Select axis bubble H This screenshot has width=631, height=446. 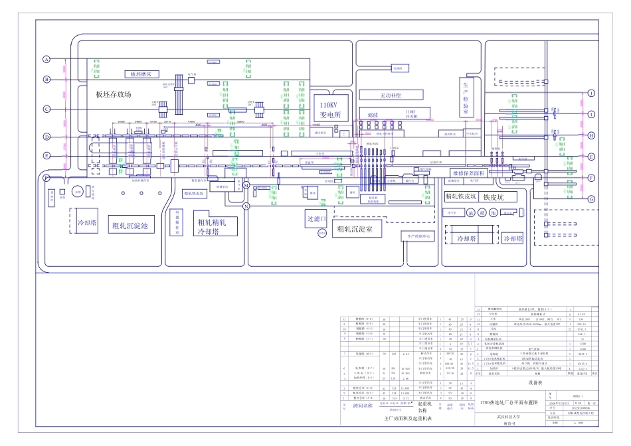click(591, 135)
